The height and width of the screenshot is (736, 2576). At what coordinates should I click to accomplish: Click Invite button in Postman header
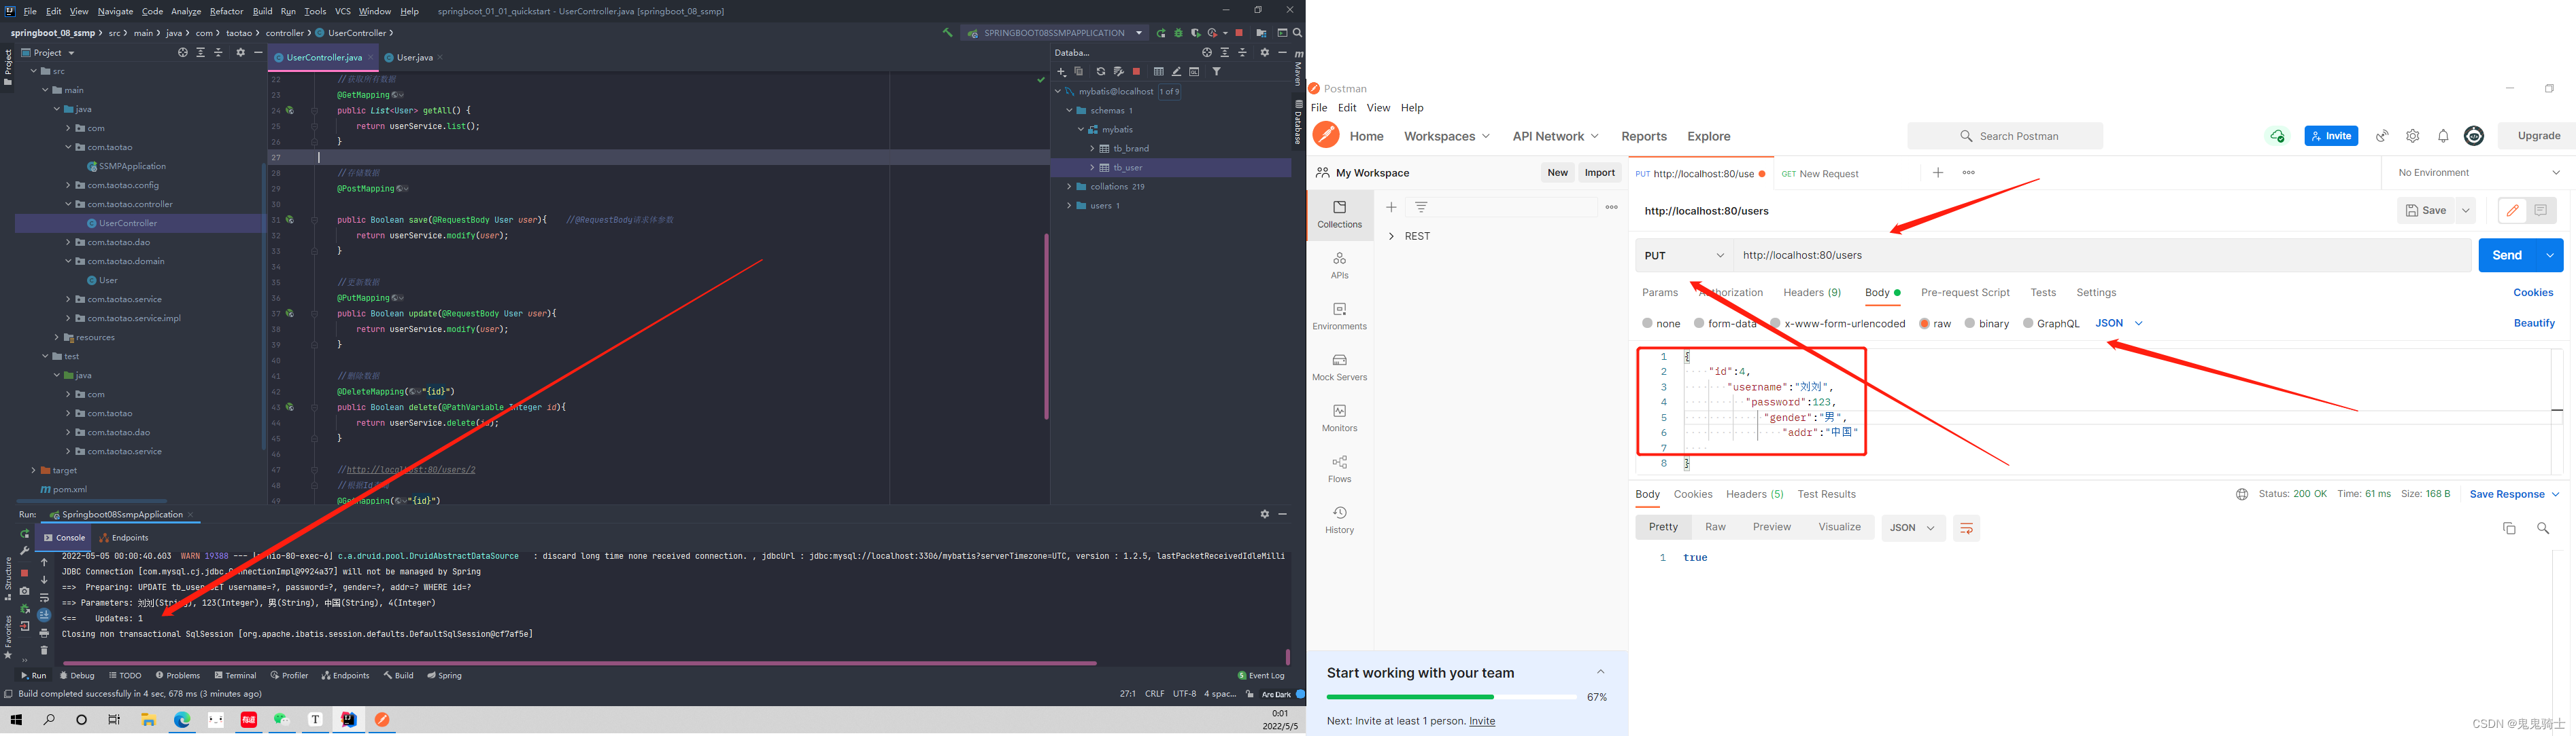[2331, 136]
